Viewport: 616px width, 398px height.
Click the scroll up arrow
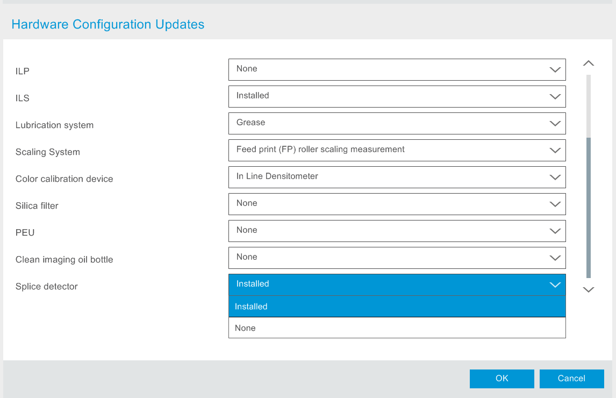589,63
